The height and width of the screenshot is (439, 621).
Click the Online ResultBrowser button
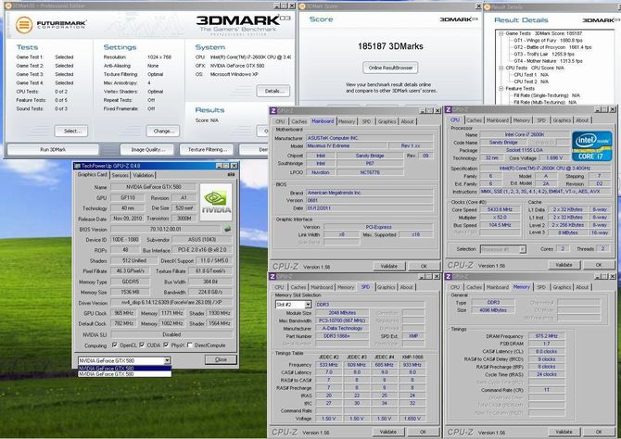tap(390, 68)
